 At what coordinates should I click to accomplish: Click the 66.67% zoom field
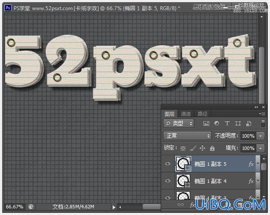click(15, 207)
